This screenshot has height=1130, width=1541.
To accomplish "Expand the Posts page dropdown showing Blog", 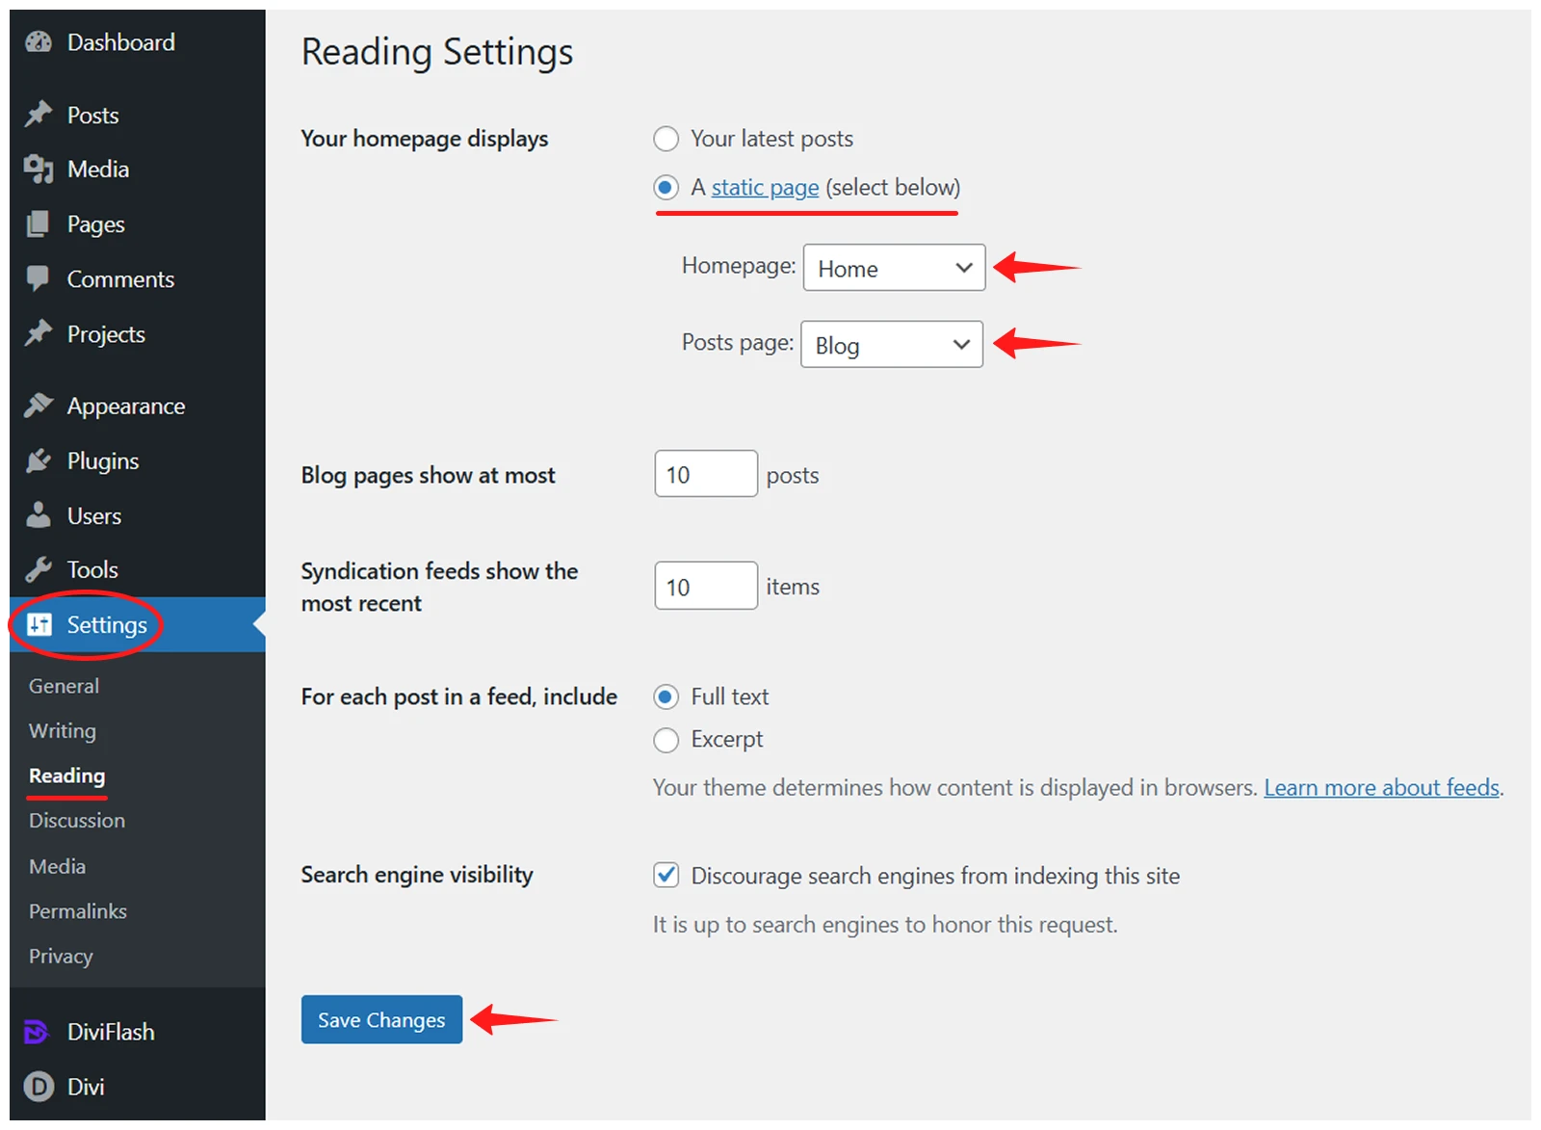I will pos(891,345).
